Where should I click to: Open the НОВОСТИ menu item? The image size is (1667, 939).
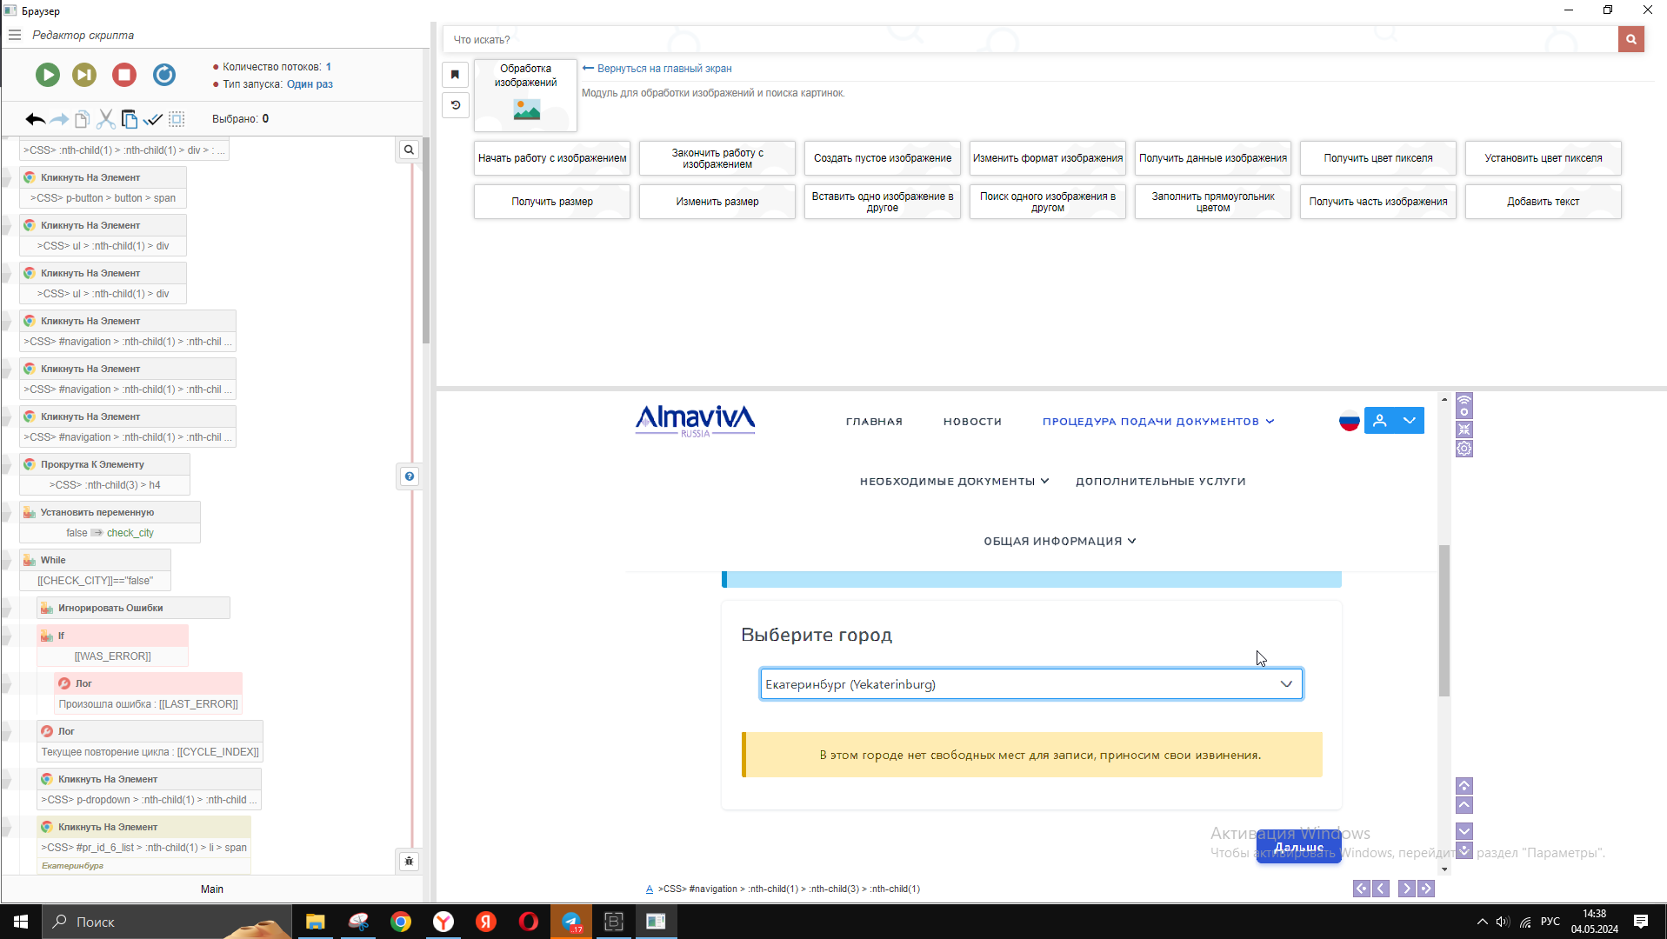click(x=972, y=422)
